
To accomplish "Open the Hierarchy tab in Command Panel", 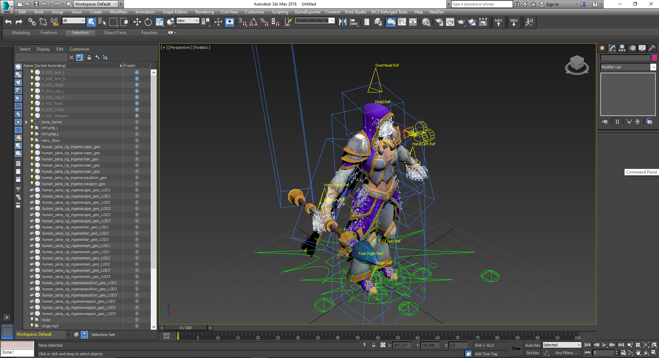I will click(x=622, y=48).
